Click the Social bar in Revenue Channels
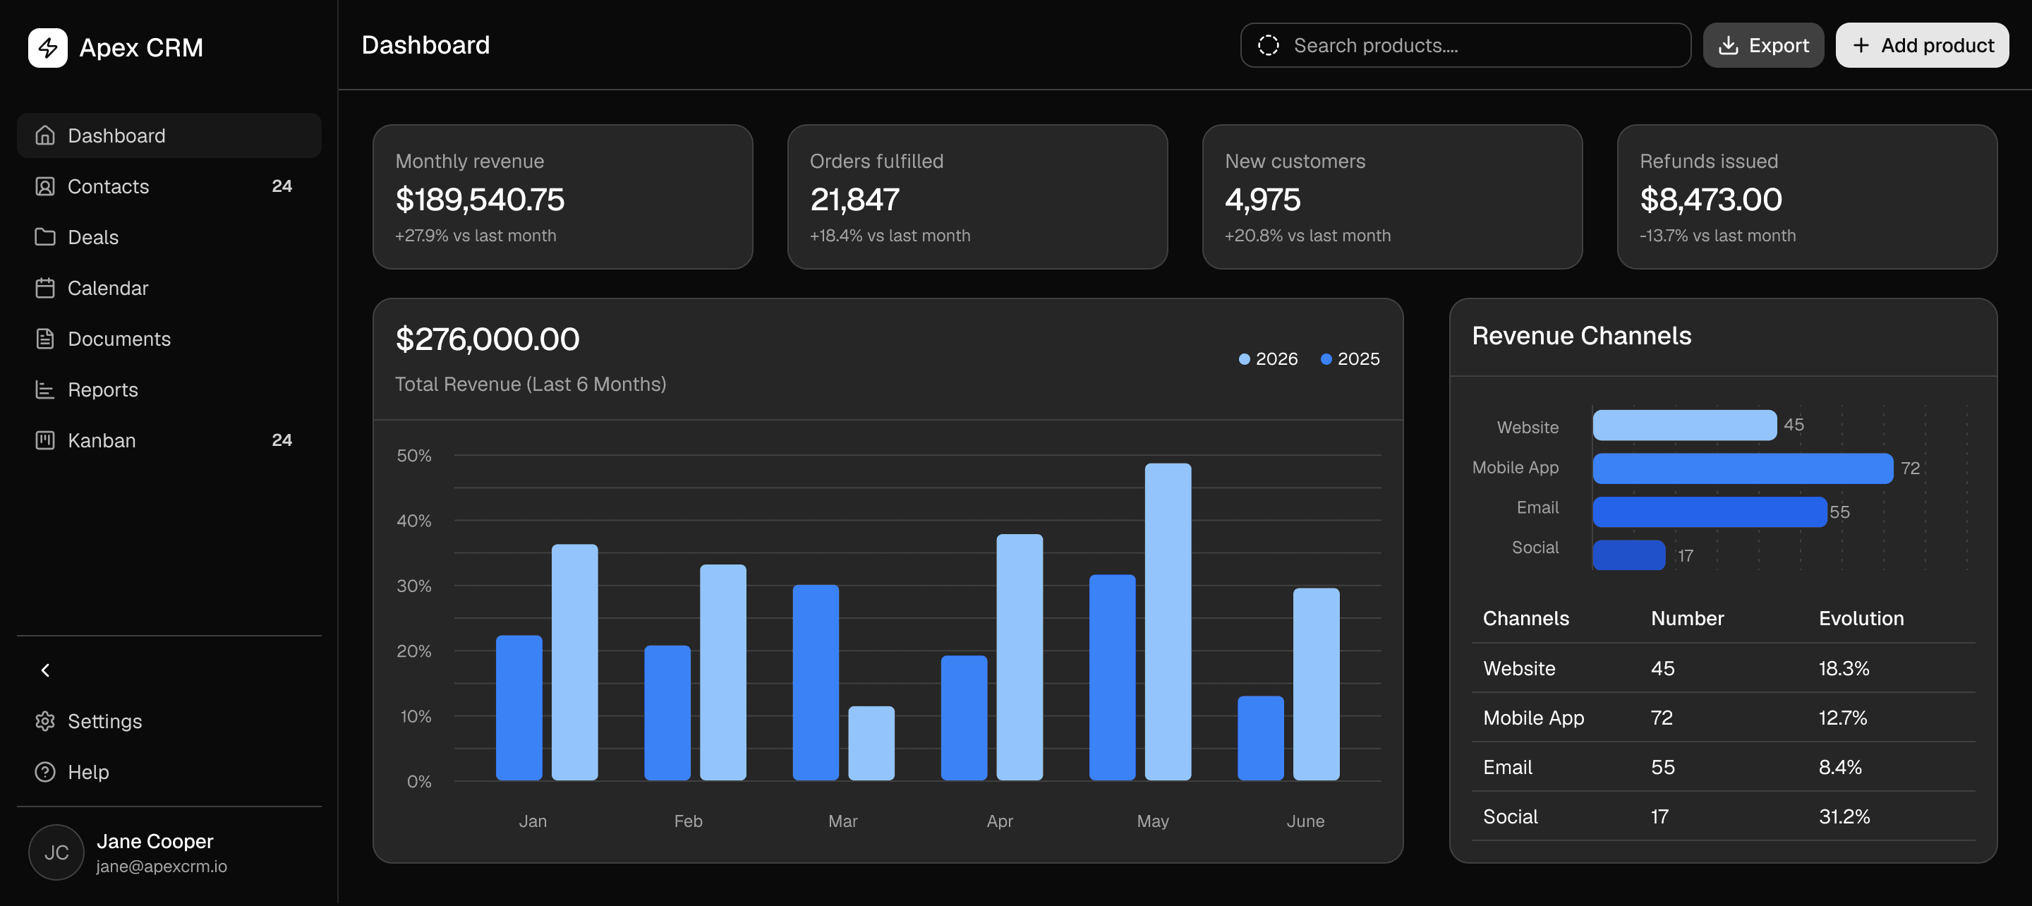The width and height of the screenshot is (2032, 906). click(1629, 555)
